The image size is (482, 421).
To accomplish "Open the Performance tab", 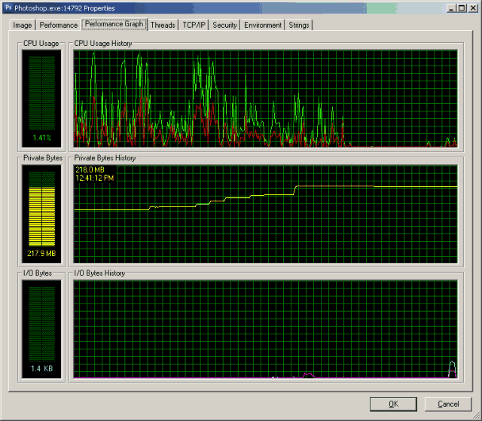I will point(59,25).
